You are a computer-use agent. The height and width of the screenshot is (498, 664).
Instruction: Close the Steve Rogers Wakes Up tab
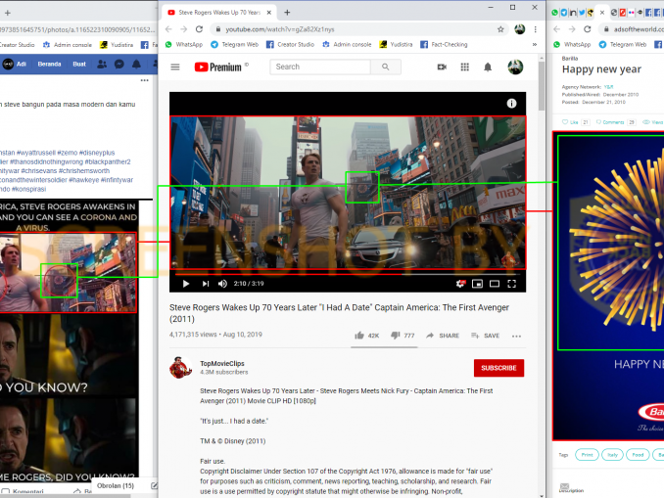tap(269, 13)
